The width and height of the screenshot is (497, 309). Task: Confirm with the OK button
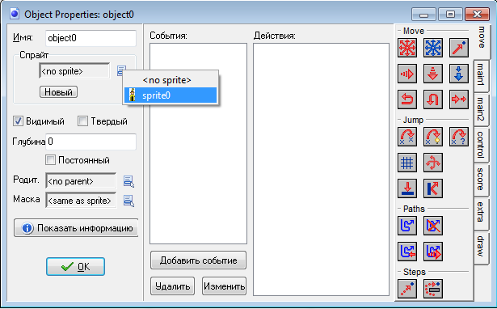(x=75, y=266)
